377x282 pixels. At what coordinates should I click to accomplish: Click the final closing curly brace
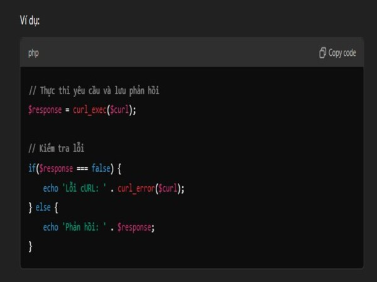(x=30, y=246)
